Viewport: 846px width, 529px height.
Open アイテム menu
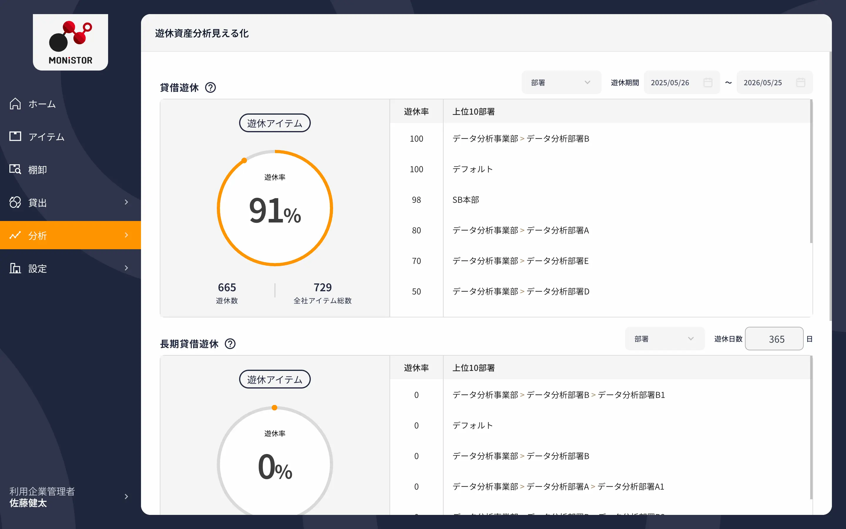(x=70, y=136)
